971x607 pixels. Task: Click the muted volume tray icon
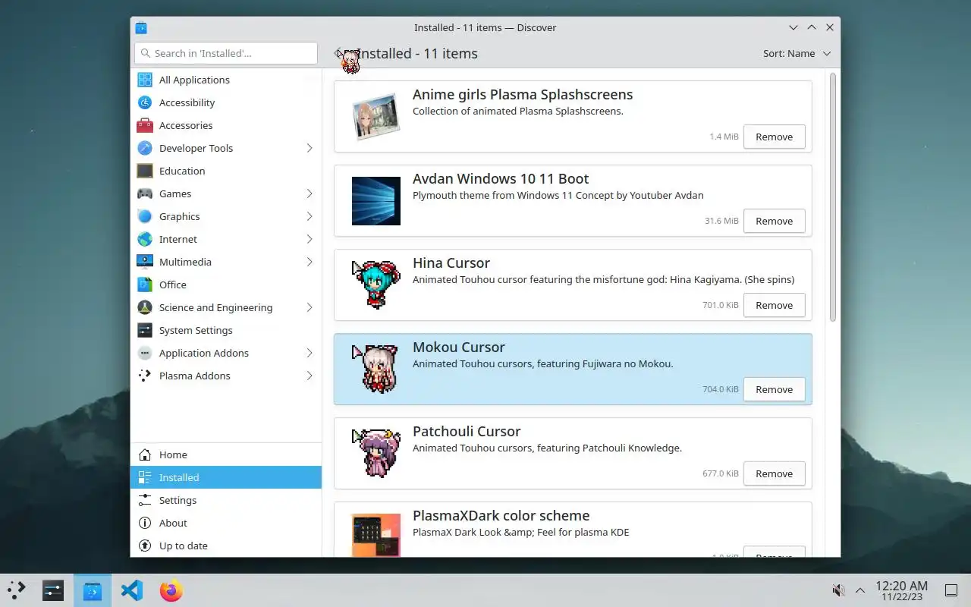[x=838, y=590]
